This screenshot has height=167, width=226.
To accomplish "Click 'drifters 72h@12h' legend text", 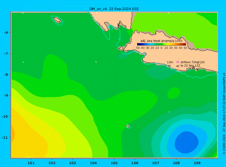I will tap(193, 62).
